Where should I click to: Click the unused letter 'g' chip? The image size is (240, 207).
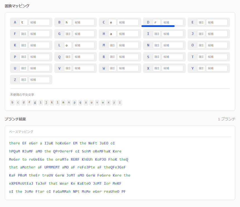click(35, 103)
